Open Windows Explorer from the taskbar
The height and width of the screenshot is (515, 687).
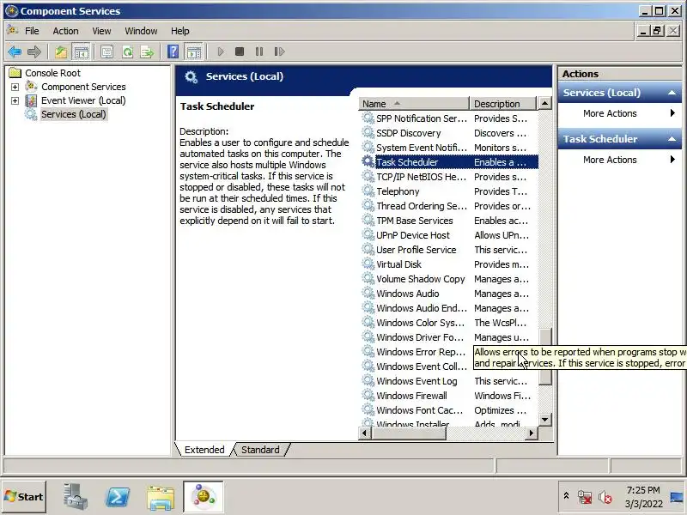click(161, 497)
